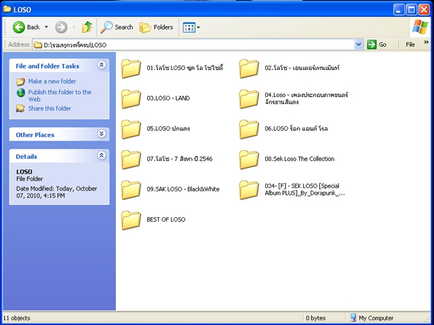Click the Other Places header text
This screenshot has width=434, height=325.
35,135
